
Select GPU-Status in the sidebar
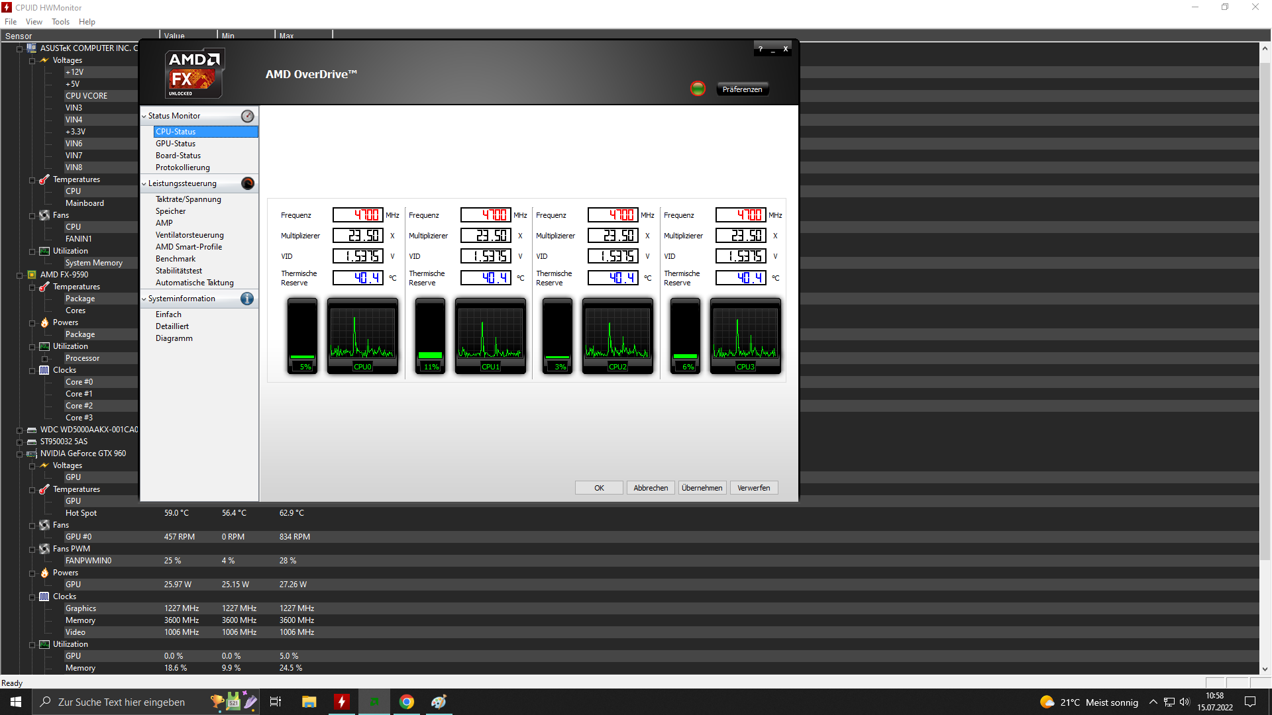click(x=176, y=144)
